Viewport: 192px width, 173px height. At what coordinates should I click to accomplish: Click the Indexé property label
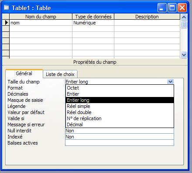[15, 137]
